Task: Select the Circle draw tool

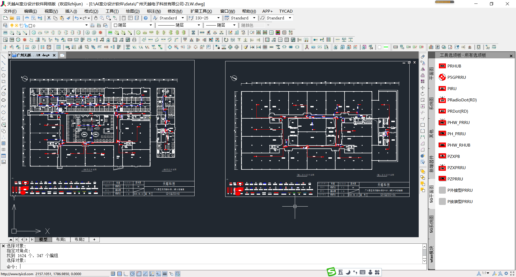Action: [3, 94]
